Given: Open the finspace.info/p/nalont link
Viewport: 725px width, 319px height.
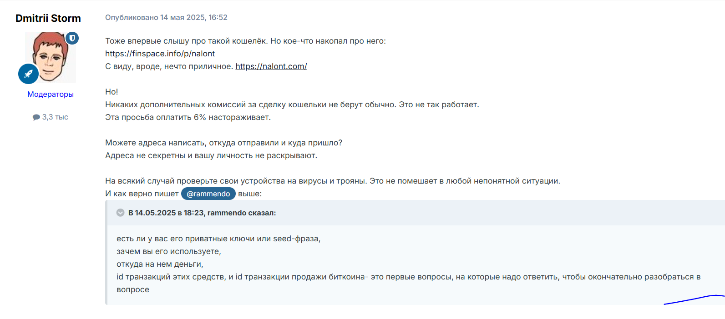Looking at the screenshot, I should 159,53.
